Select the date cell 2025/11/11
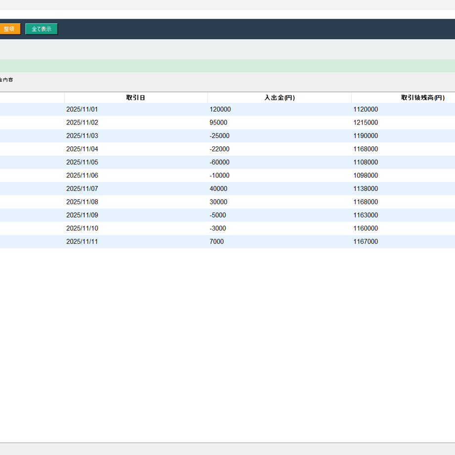This screenshot has height=455, width=455. (82, 241)
